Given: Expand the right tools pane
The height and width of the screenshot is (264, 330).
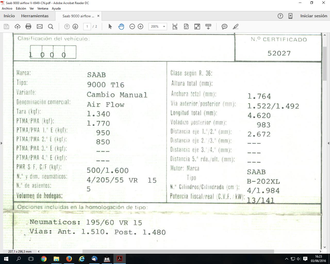Looking at the screenshot, I should pyautogui.click(x=328, y=143).
